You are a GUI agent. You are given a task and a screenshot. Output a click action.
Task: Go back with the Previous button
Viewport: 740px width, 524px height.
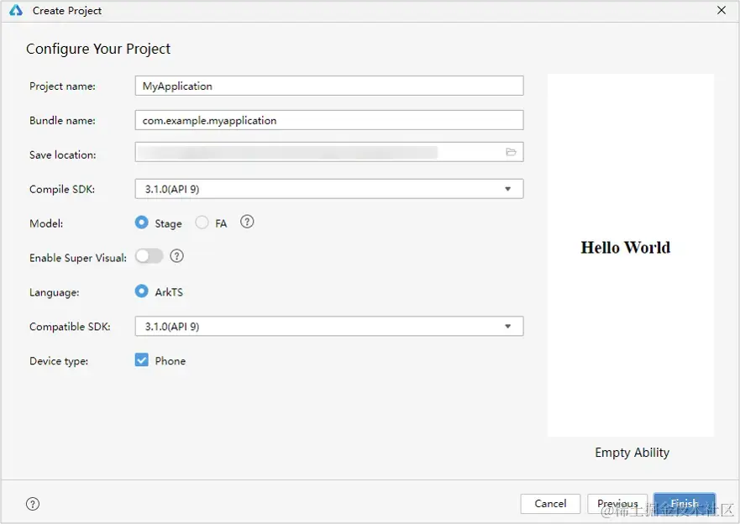coord(617,504)
